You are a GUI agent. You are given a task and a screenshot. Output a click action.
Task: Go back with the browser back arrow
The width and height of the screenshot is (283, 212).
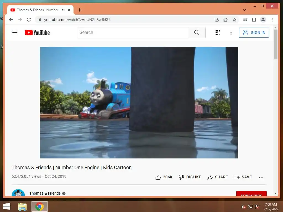click(11, 20)
